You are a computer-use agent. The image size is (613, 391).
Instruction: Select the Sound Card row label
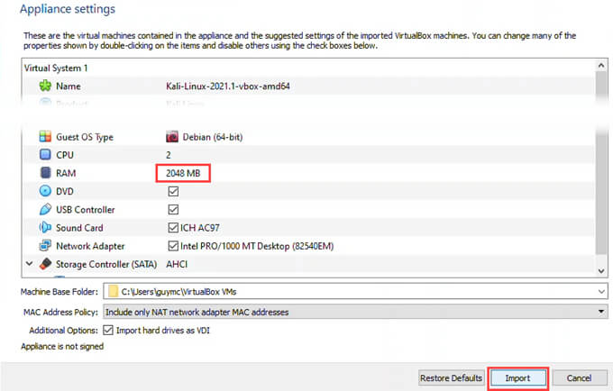(79, 228)
